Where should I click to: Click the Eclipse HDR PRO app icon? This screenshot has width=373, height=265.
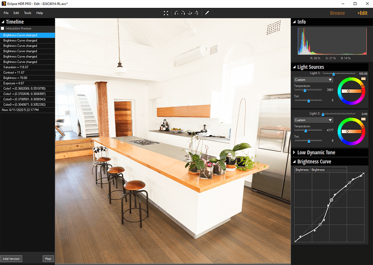[3, 3]
